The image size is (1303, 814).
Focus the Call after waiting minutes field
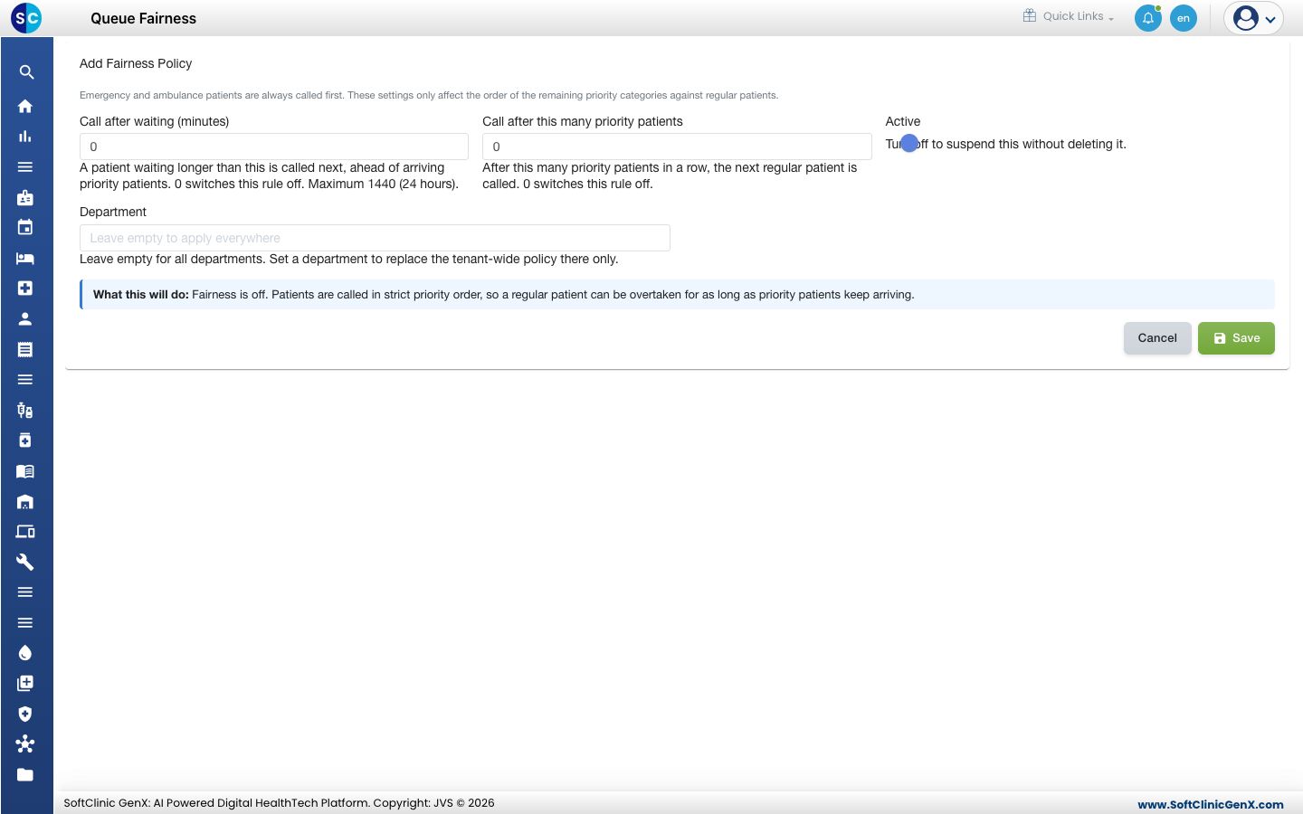(274, 147)
